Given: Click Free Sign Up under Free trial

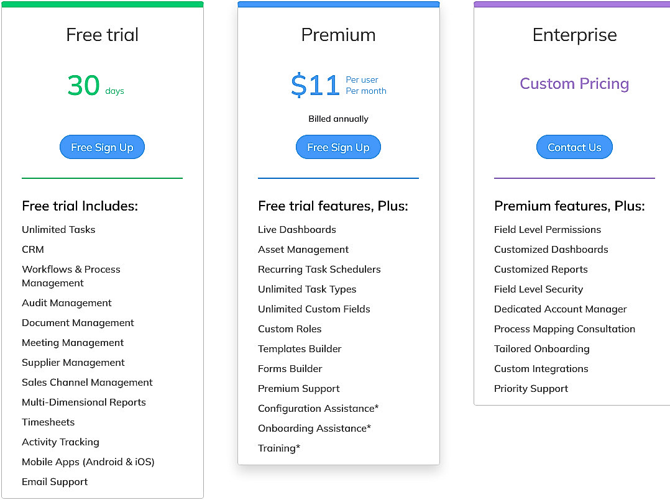Looking at the screenshot, I should pos(102,147).
